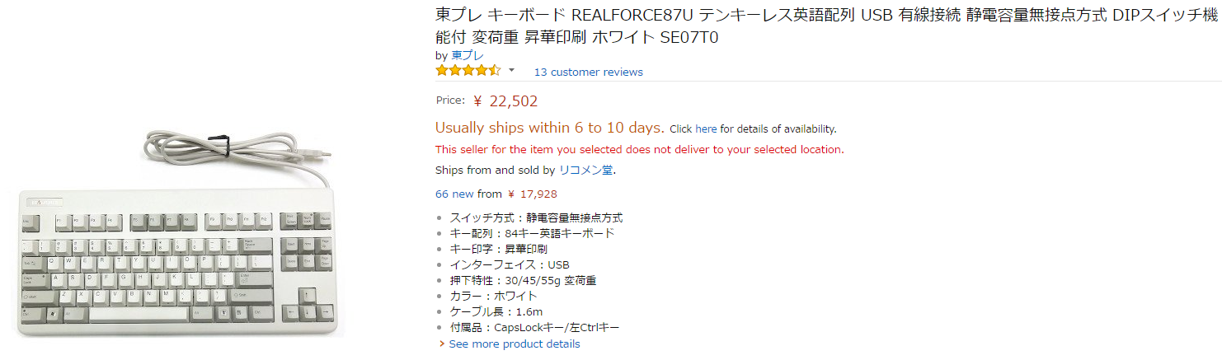View the 66 new offers link
This screenshot has width=1222, height=360.
(454, 194)
